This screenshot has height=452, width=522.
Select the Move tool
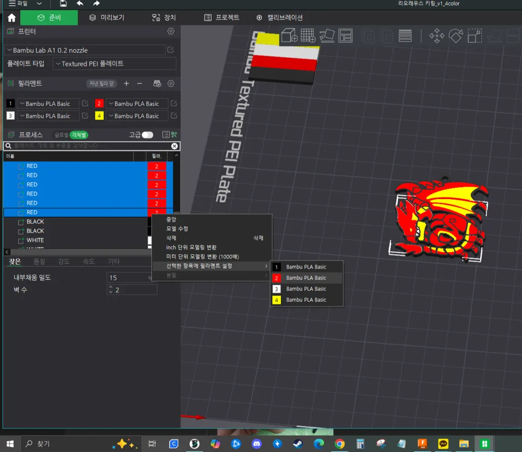(436, 35)
